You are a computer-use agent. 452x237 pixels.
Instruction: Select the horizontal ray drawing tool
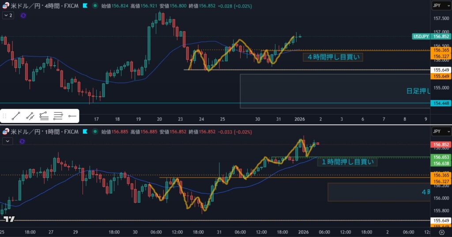[x=72, y=116]
